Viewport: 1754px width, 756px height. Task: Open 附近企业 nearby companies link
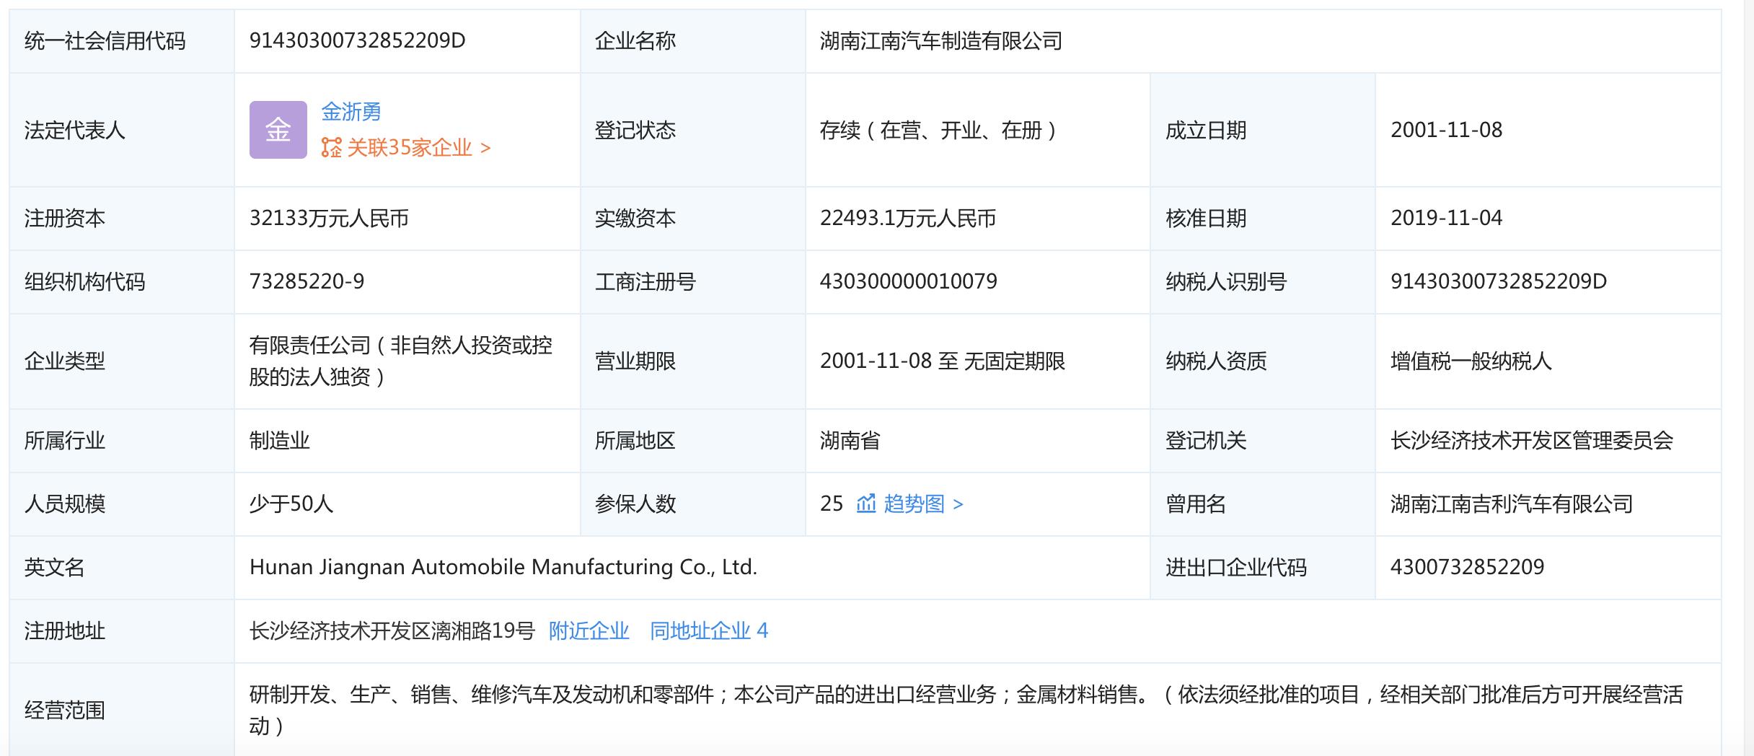click(589, 631)
